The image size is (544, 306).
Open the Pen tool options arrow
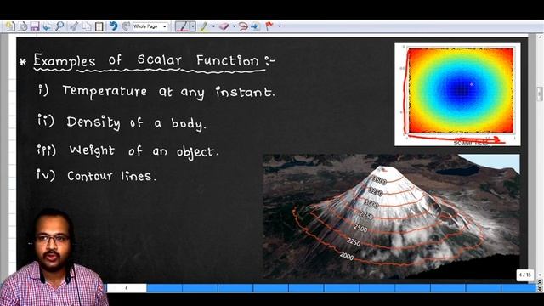(193, 26)
